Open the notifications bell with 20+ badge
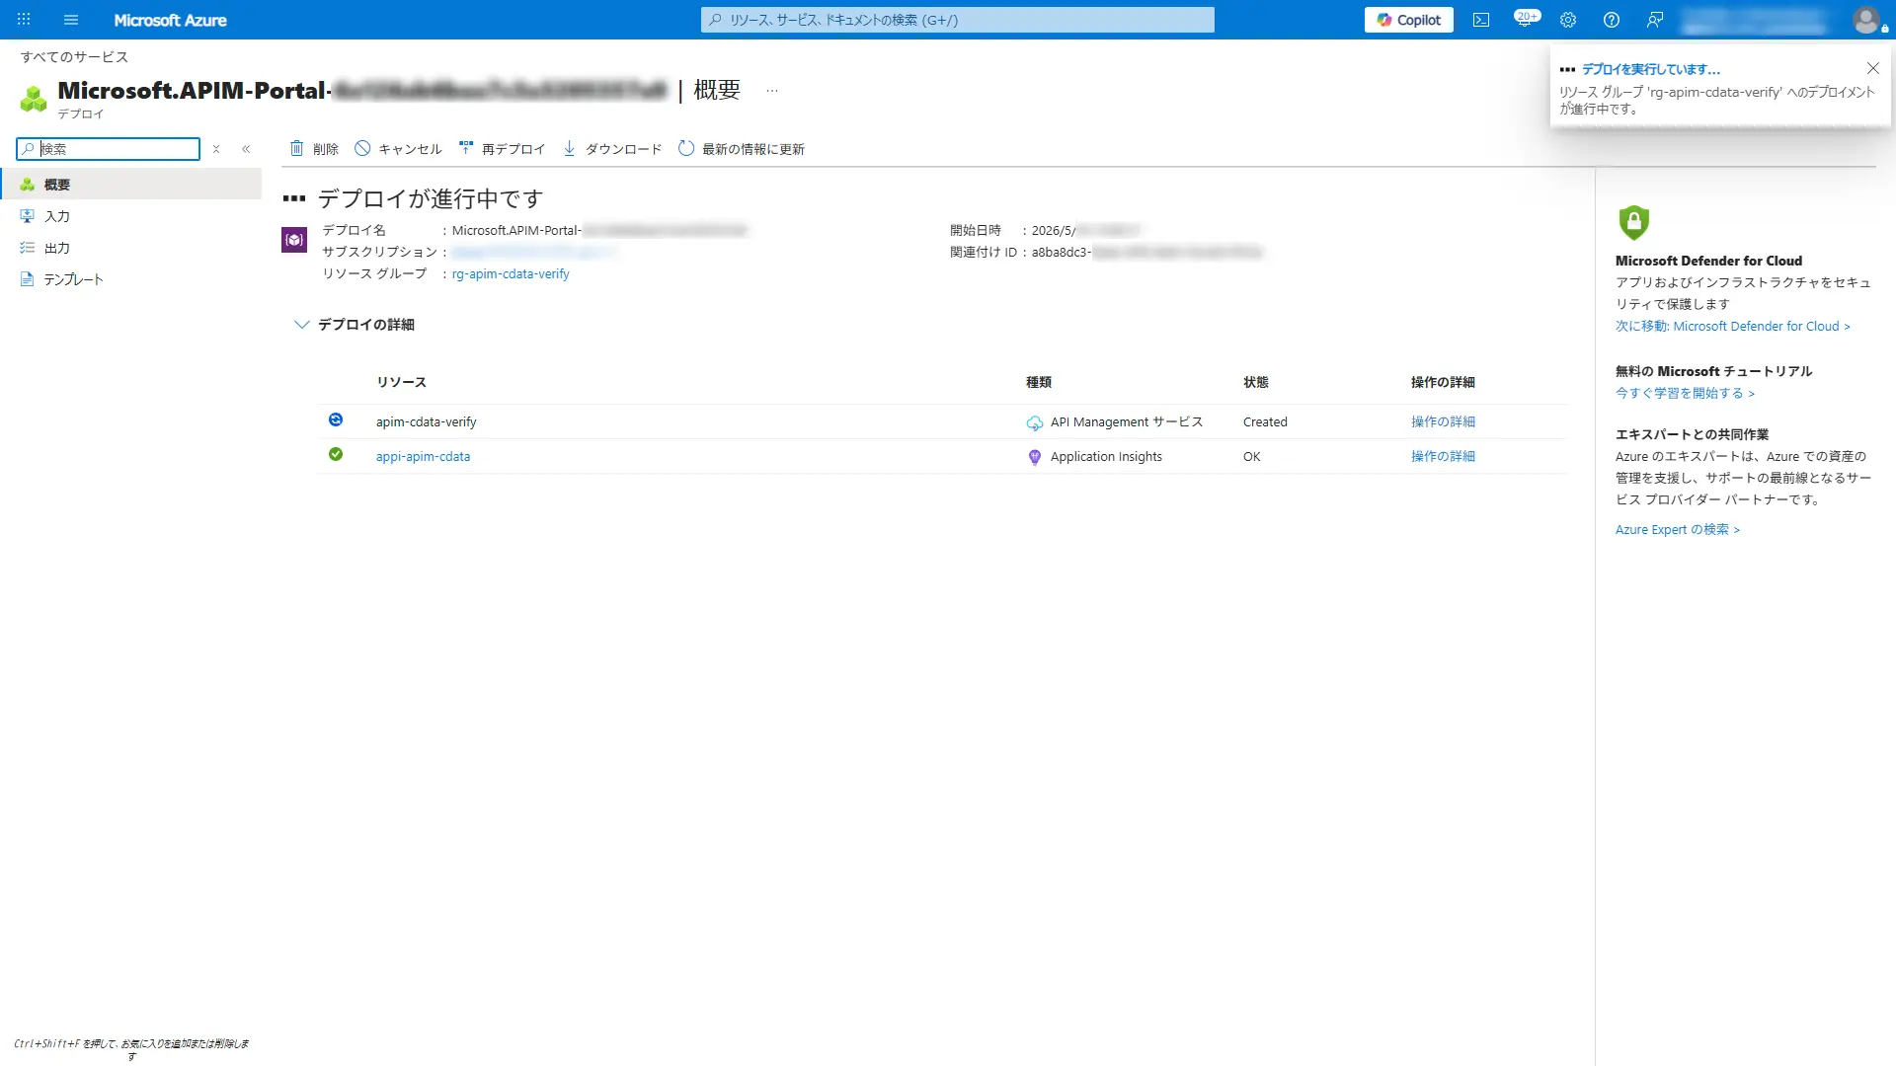This screenshot has height=1066, width=1896. click(1526, 19)
